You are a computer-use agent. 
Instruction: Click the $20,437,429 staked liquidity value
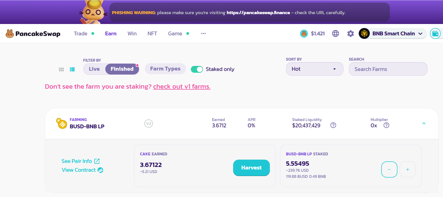306,126
